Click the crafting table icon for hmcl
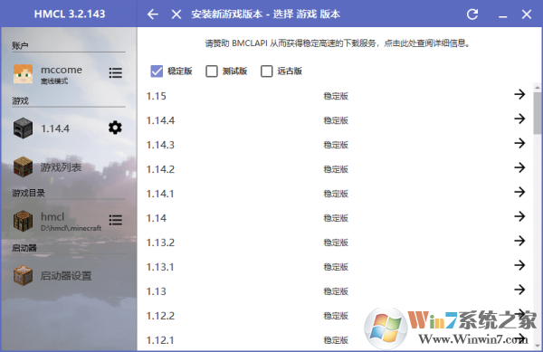 (x=23, y=221)
